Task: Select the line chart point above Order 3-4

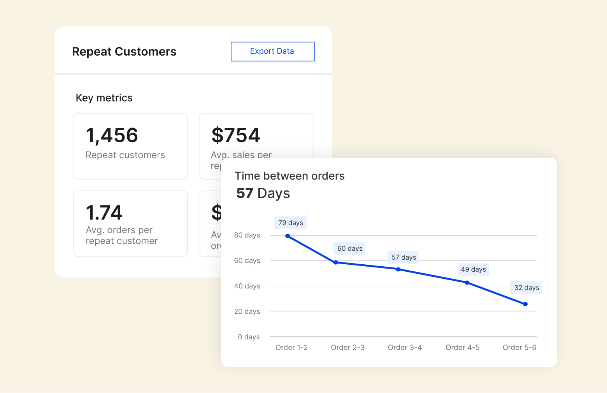Action: (x=398, y=269)
